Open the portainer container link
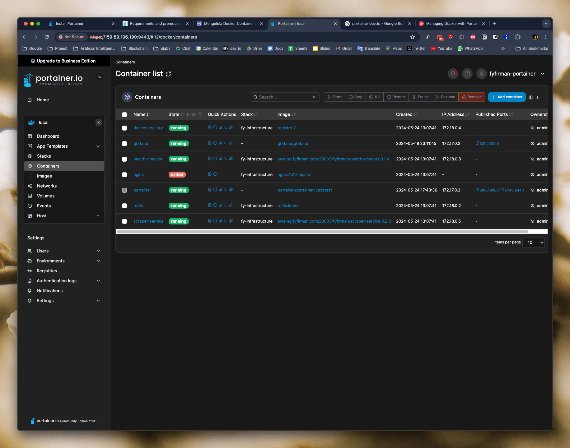This screenshot has width=570, height=448. point(142,190)
